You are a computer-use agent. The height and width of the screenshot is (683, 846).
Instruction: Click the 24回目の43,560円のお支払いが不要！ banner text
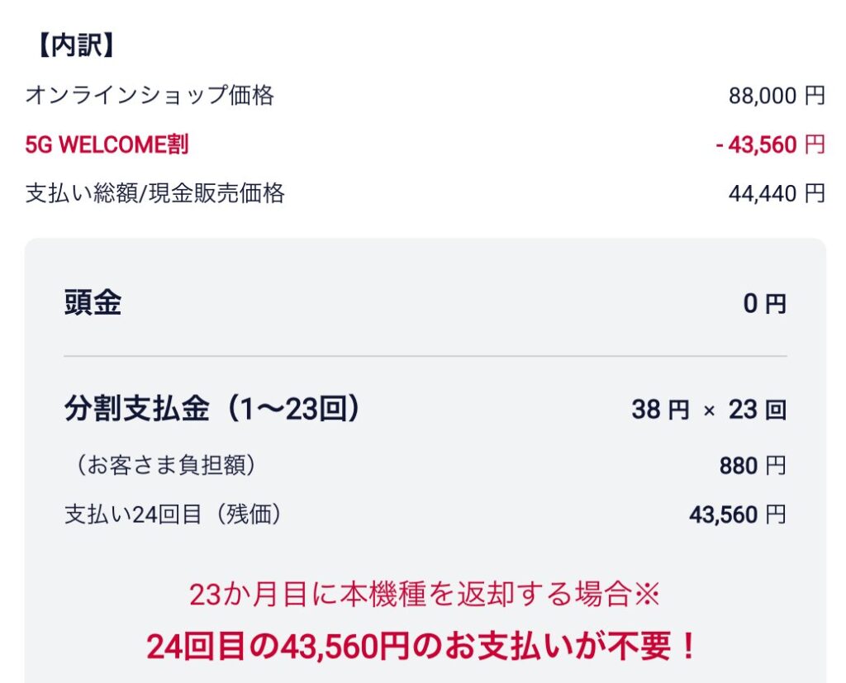pyautogui.click(x=422, y=647)
